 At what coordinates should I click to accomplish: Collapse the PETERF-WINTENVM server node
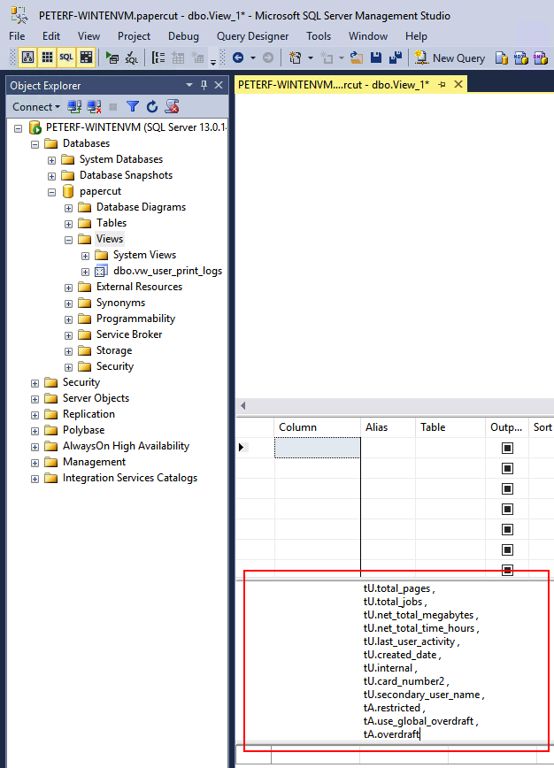(x=18, y=129)
